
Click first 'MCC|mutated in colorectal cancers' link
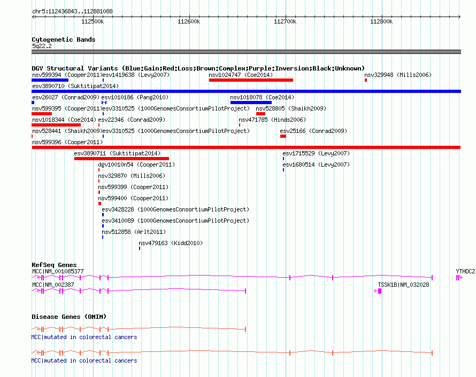[x=84, y=337]
